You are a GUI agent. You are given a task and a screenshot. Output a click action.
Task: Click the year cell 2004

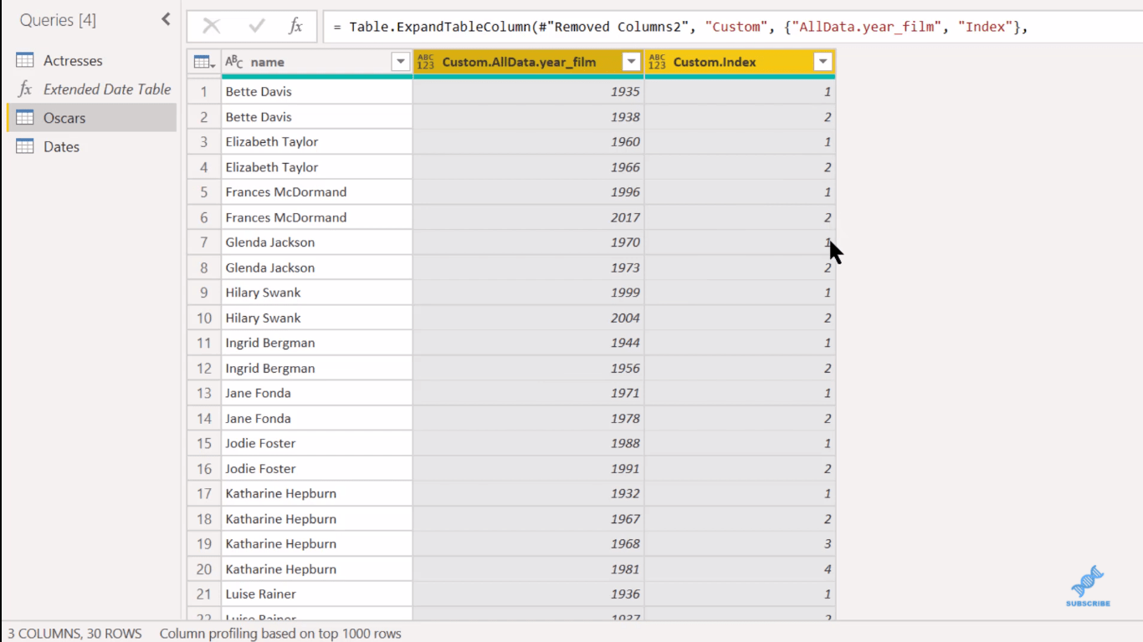coord(529,318)
